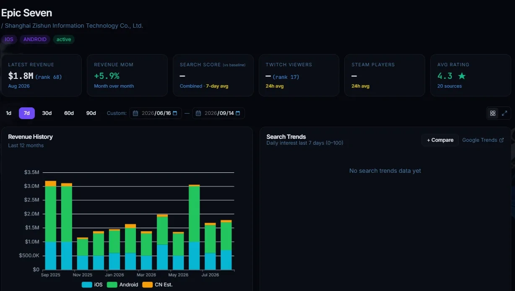Toggle the iOS legend swatch

(x=87, y=285)
